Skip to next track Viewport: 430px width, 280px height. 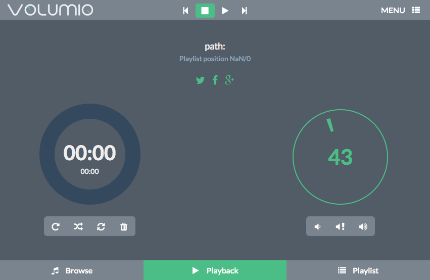(x=245, y=11)
